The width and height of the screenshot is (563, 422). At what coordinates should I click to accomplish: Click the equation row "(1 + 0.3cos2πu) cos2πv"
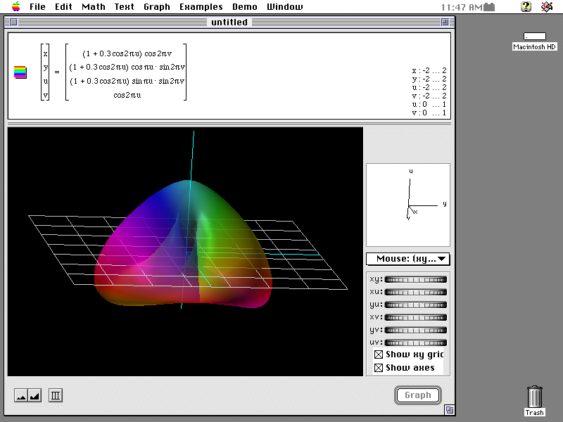pyautogui.click(x=127, y=53)
